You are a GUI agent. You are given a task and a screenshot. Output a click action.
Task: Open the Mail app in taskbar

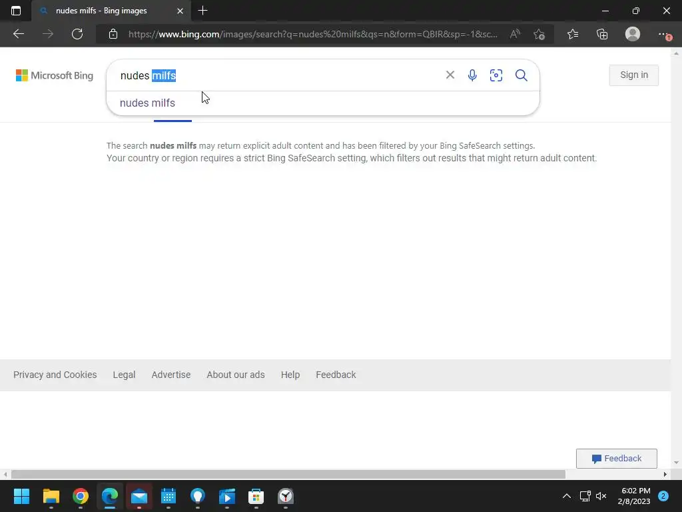[x=139, y=496]
